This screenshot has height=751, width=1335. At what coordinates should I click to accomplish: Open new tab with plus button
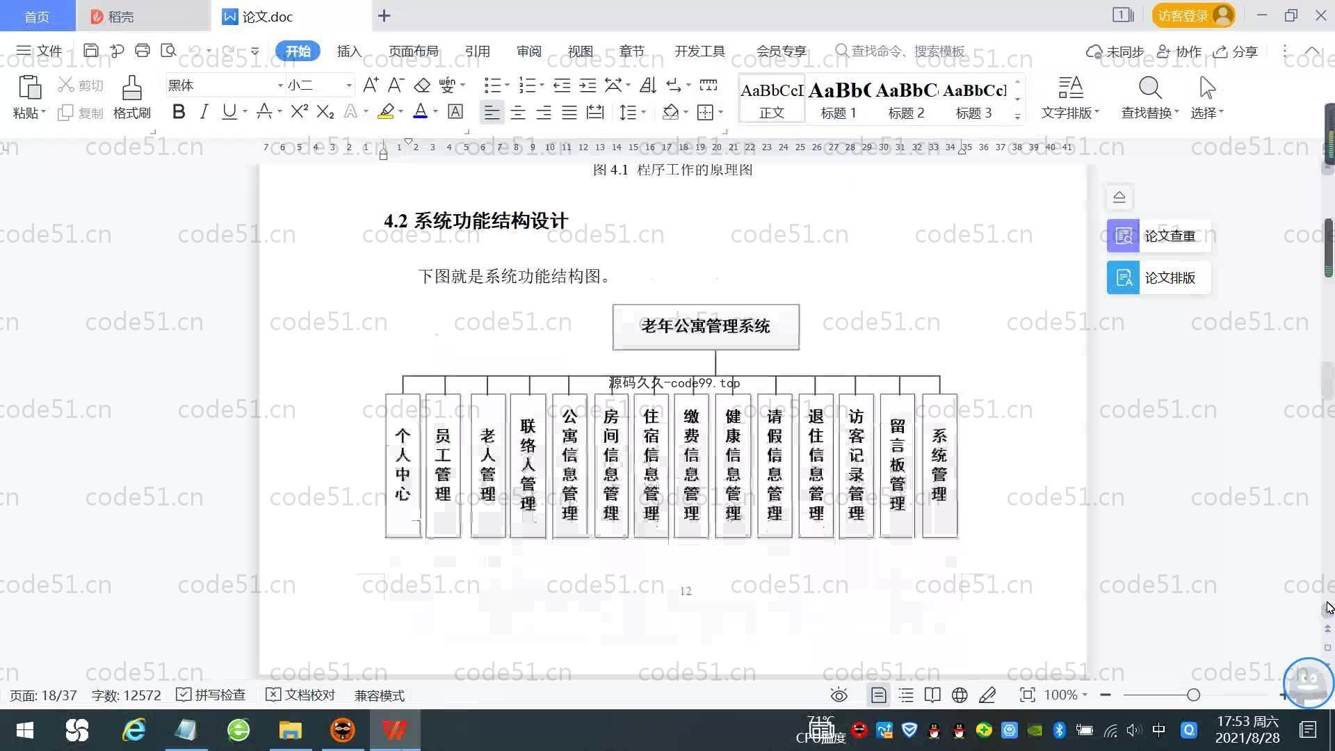click(384, 15)
